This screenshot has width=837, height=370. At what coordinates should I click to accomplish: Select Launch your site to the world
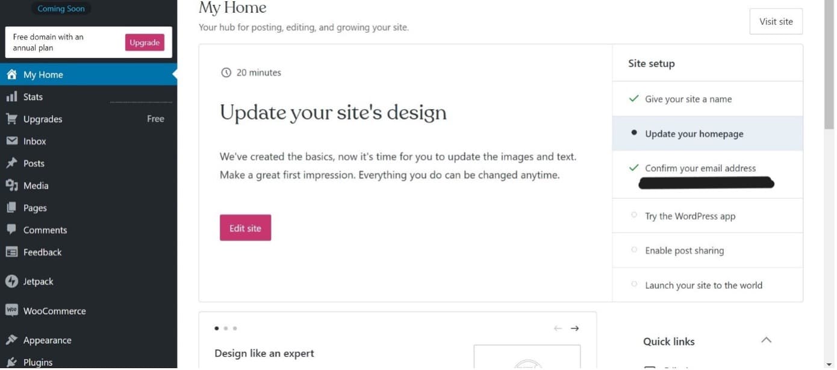708,285
